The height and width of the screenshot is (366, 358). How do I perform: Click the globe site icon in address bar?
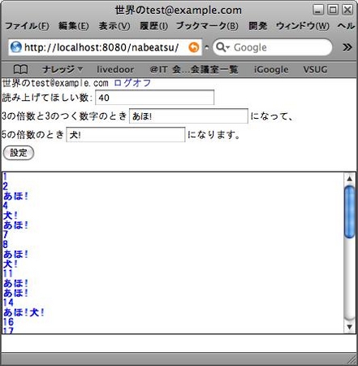click(x=15, y=47)
